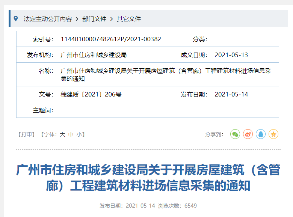Screen dimensions: 293x217
Task: Click the 名称 row document title text
Action: pos(166,74)
